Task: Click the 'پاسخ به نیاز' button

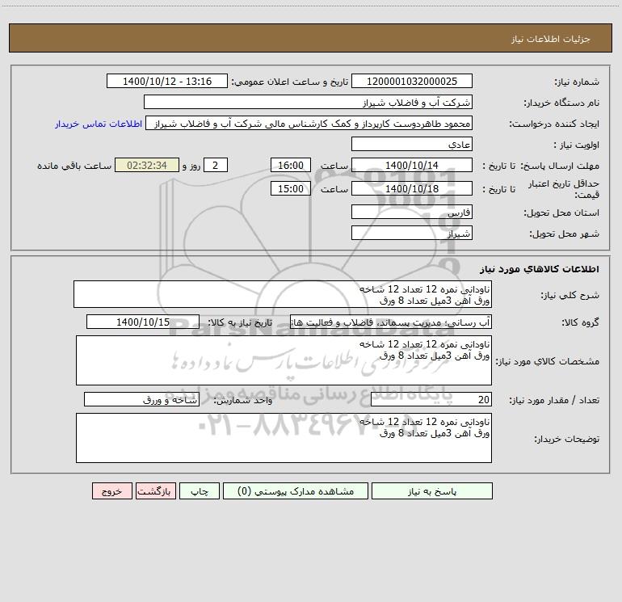Action: click(x=432, y=490)
